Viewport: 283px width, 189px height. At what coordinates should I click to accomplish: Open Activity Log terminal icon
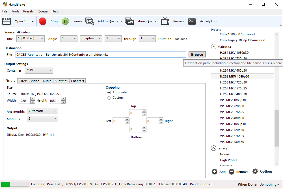pyautogui.click(x=192, y=21)
